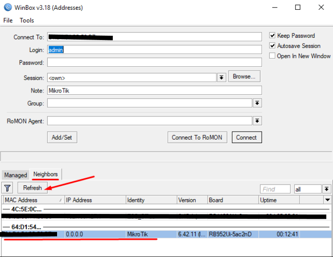This screenshot has height=257, width=333.
Task: Sort by IP Address column header
Action: [x=95, y=200]
